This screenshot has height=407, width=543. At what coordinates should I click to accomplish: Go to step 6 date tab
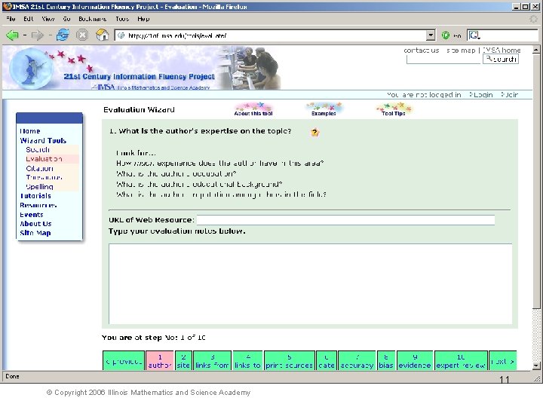(x=327, y=361)
